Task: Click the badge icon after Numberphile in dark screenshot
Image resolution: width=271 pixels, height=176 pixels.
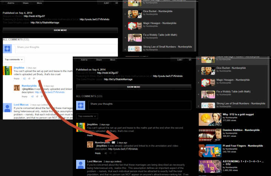Action: pos(113,142)
